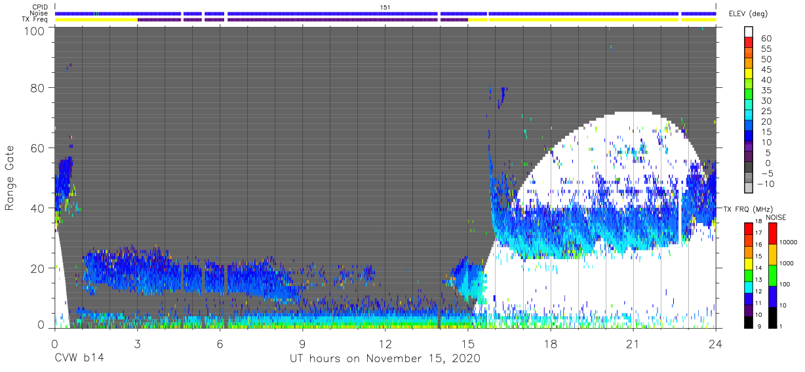Click the hour 3 tick label
805x372 pixels.
point(137,342)
